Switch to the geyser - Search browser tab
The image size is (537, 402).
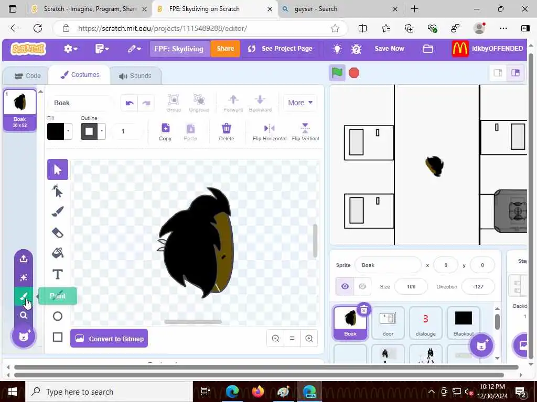[x=340, y=9]
